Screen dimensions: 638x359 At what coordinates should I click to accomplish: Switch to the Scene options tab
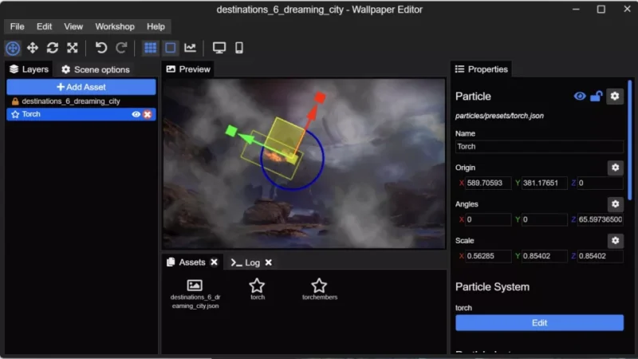[96, 69]
